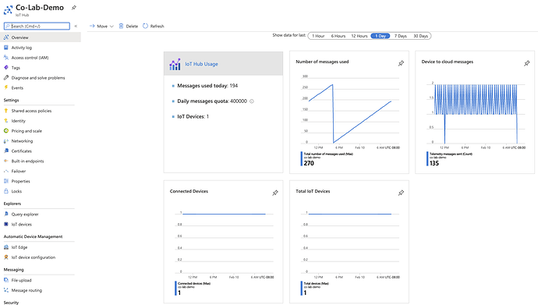Select the 30 Days time range
This screenshot has height=305, width=538.
(x=420, y=36)
